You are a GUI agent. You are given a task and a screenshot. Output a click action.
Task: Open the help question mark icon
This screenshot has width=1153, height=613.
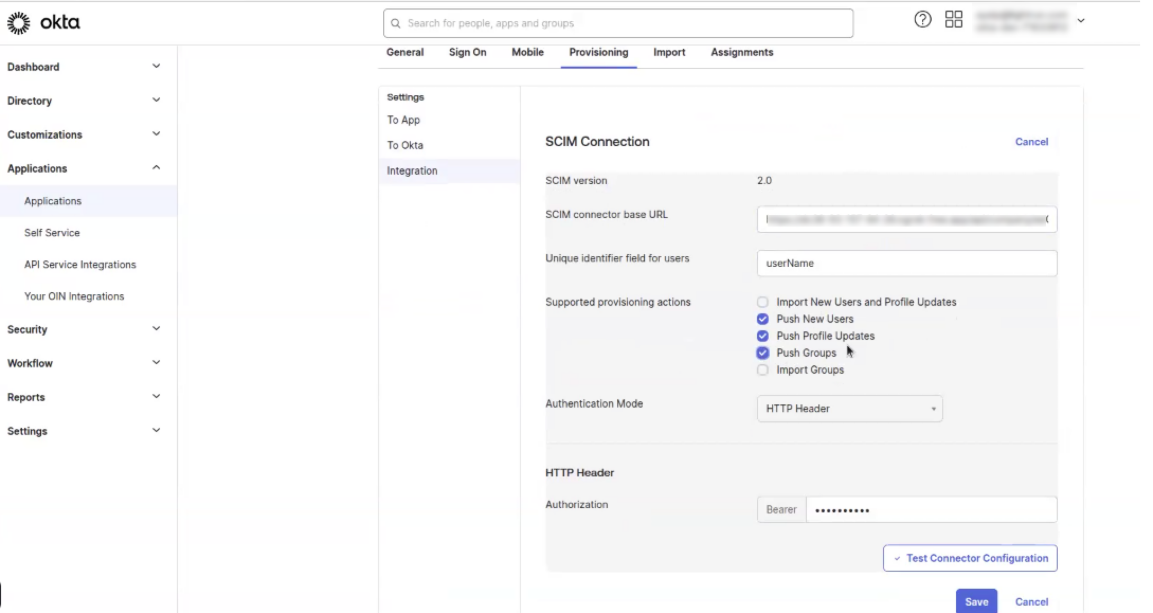(922, 20)
